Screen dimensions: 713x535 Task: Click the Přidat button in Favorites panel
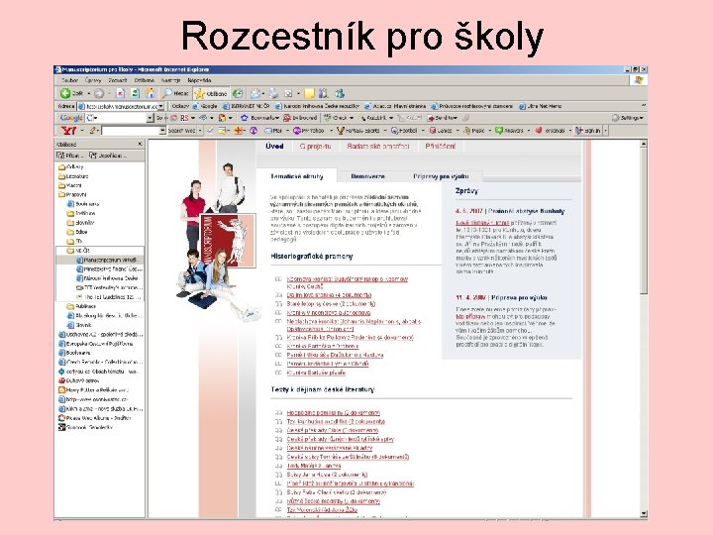pos(70,156)
